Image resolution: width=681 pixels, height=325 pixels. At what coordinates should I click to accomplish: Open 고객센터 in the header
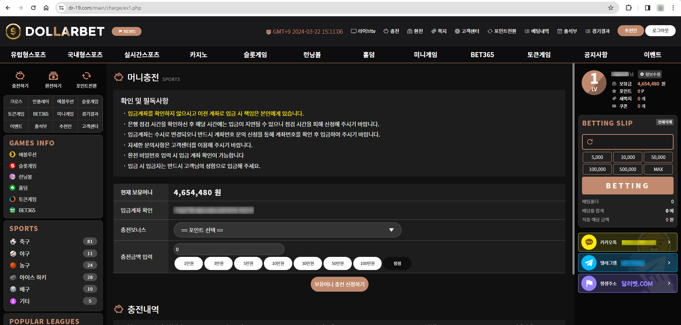click(467, 31)
